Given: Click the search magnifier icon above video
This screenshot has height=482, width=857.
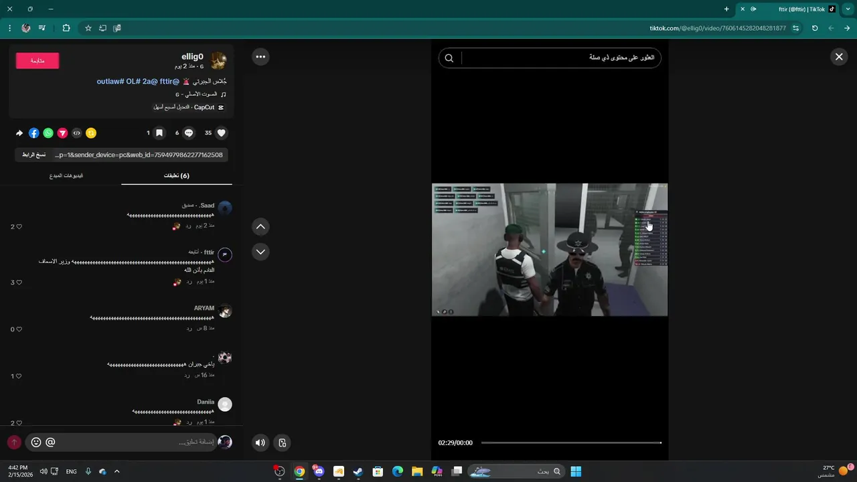Looking at the screenshot, I should pyautogui.click(x=449, y=58).
